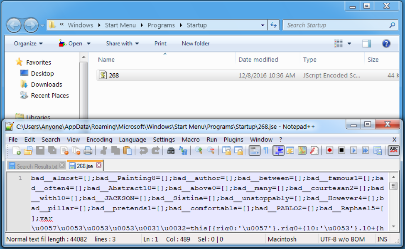Toggle synchronize horizontal scrolling icon
The image size is (405, 249).
[239, 150]
